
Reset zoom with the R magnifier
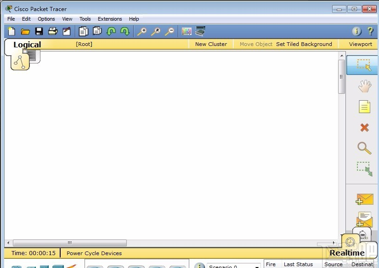(156, 31)
